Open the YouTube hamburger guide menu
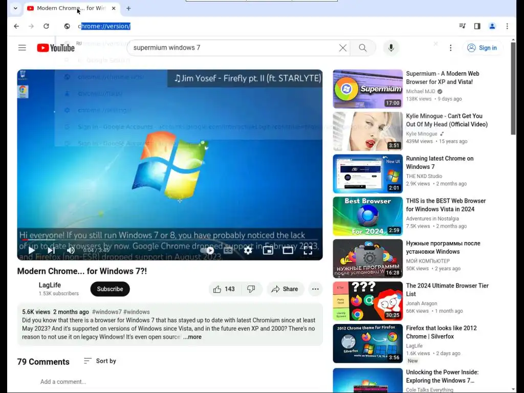The height and width of the screenshot is (393, 524). pyautogui.click(x=22, y=48)
